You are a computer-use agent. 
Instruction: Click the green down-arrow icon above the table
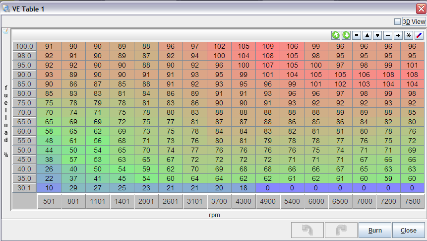coord(346,35)
